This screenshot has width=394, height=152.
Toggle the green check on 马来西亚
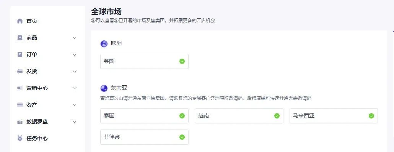[371, 116]
